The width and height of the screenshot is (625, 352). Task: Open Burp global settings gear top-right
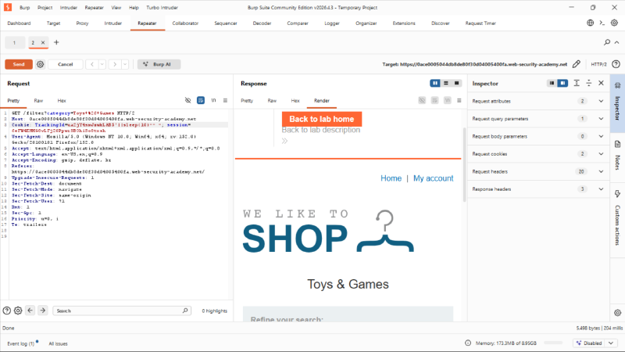[x=616, y=23]
